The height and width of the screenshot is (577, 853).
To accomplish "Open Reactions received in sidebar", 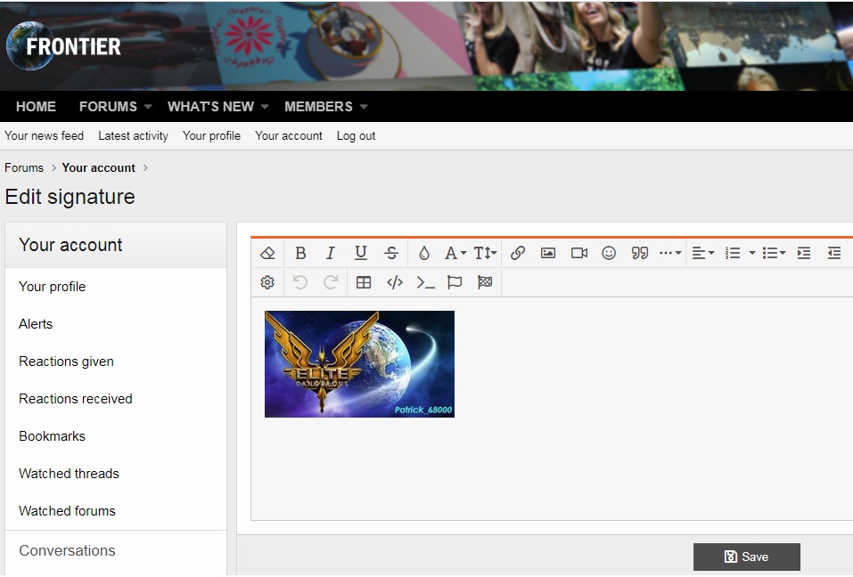I will (x=116, y=399).
